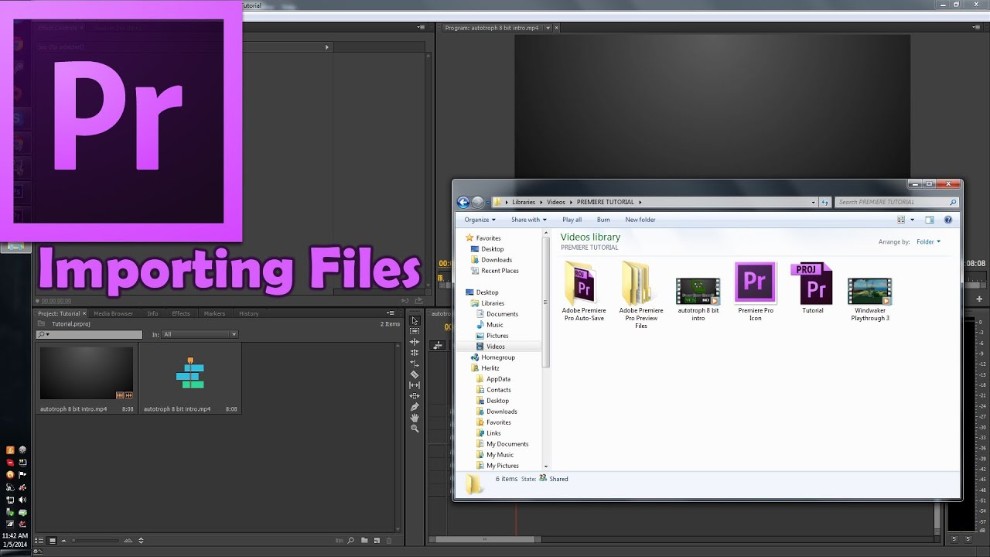The width and height of the screenshot is (990, 557).
Task: Select the Windwaker Playthrough 3 video file
Action: point(870,299)
